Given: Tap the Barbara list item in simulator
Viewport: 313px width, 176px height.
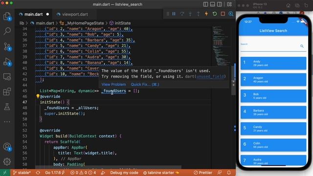Looking at the screenshot, I should 273,112.
